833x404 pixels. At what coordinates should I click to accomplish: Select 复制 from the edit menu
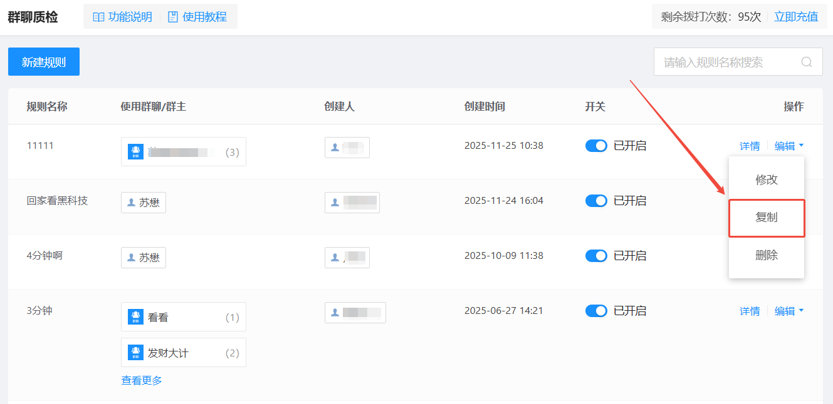[x=766, y=218]
